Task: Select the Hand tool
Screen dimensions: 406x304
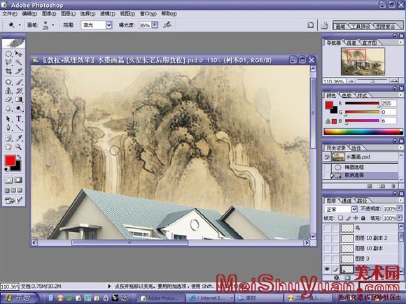Action: point(8,147)
